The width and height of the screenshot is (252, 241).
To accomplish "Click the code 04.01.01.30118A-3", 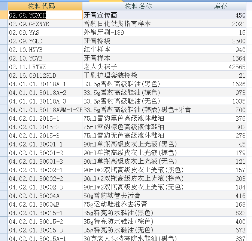I will [45, 101].
